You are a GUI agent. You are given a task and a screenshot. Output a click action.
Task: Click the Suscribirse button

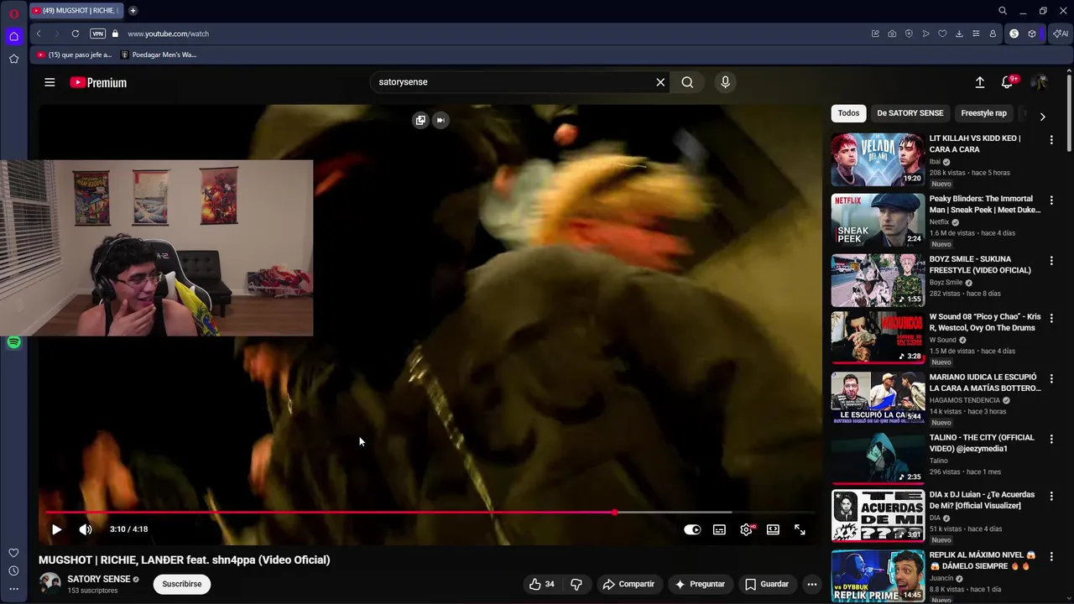click(x=182, y=584)
